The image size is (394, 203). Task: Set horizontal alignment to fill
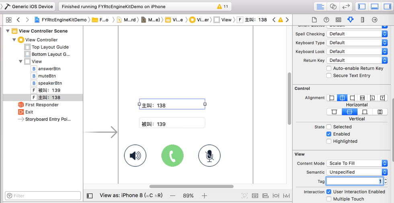(x=362, y=98)
